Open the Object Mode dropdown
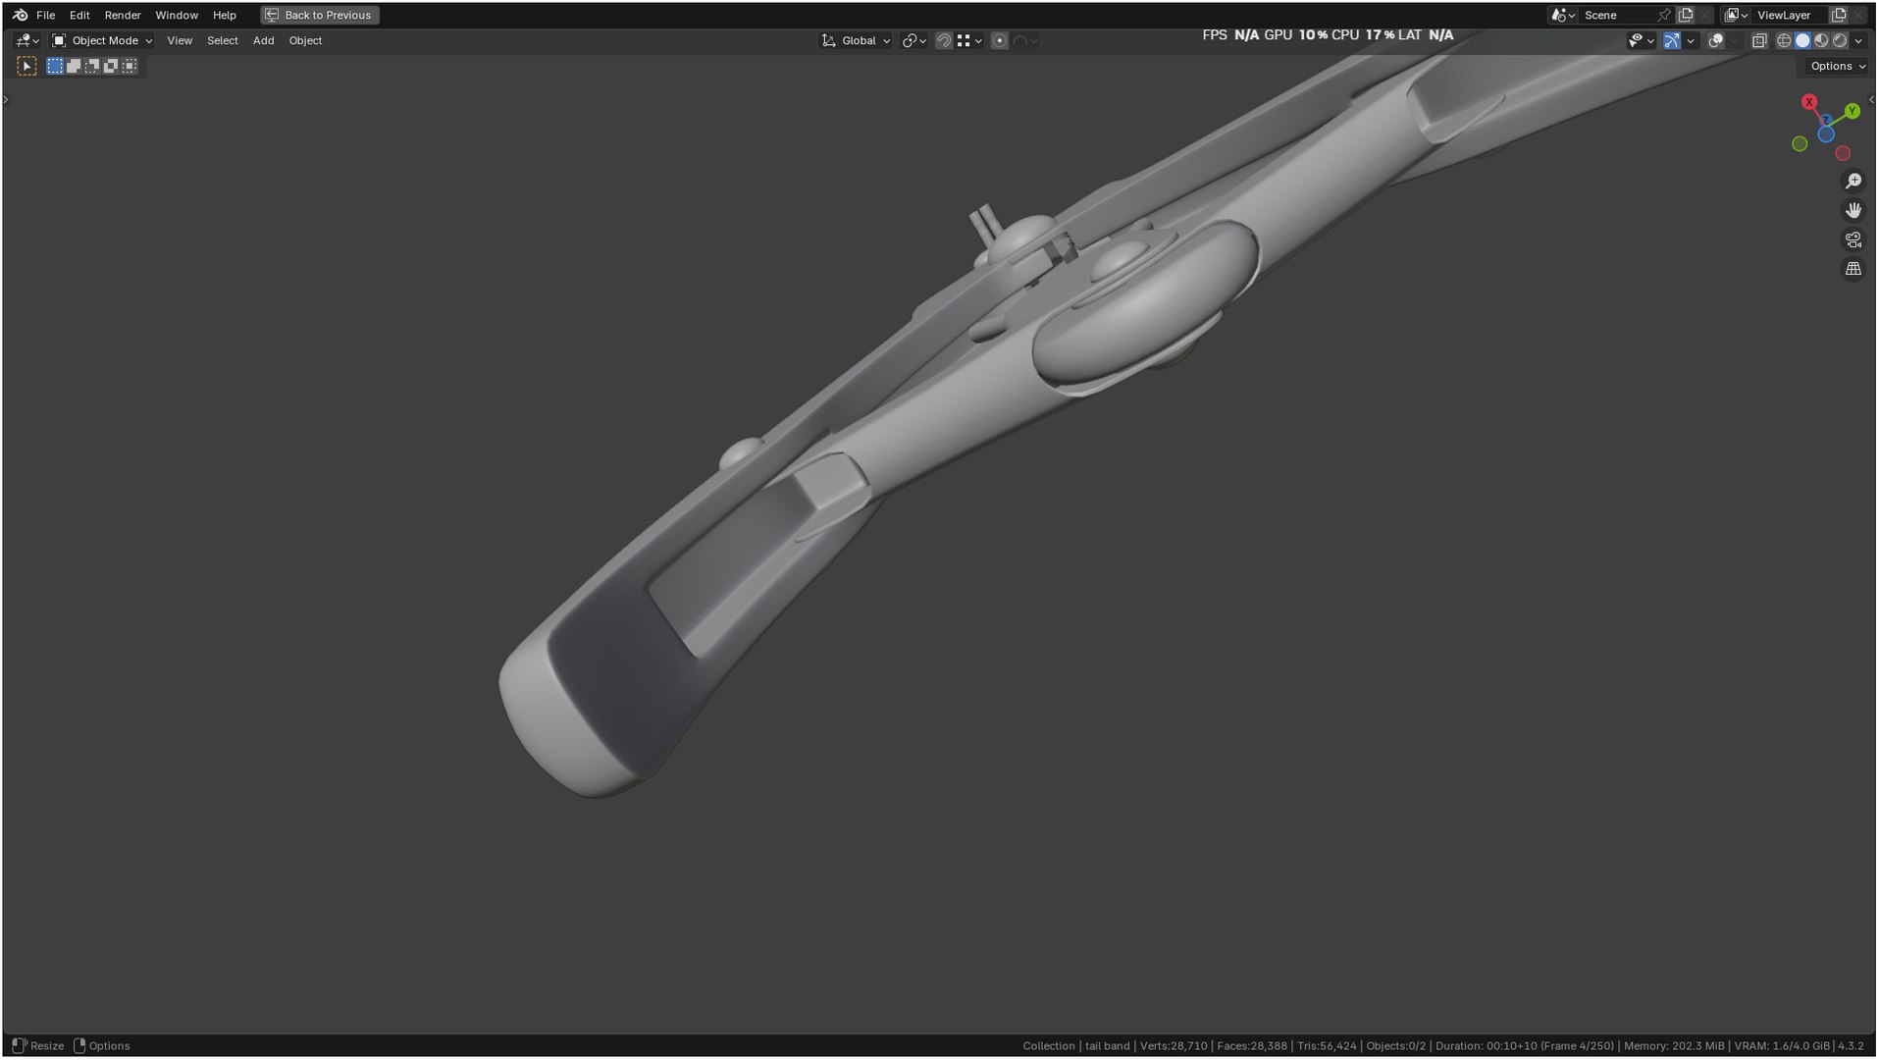The height and width of the screenshot is (1060, 1879). point(102,40)
